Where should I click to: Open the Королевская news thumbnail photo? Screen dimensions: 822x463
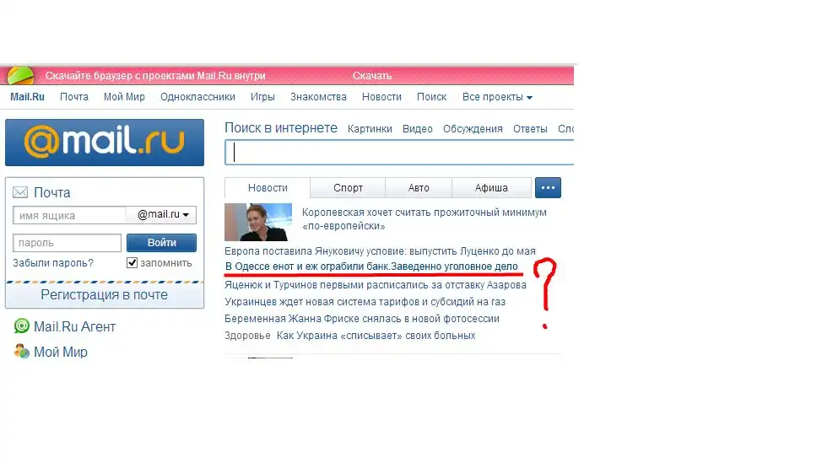[x=258, y=222]
